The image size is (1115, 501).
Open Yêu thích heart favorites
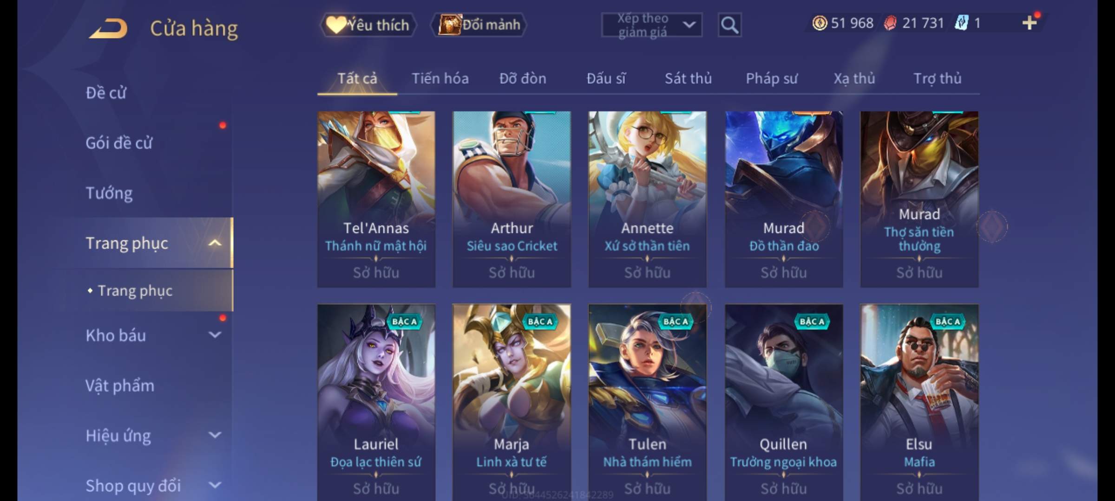[368, 25]
